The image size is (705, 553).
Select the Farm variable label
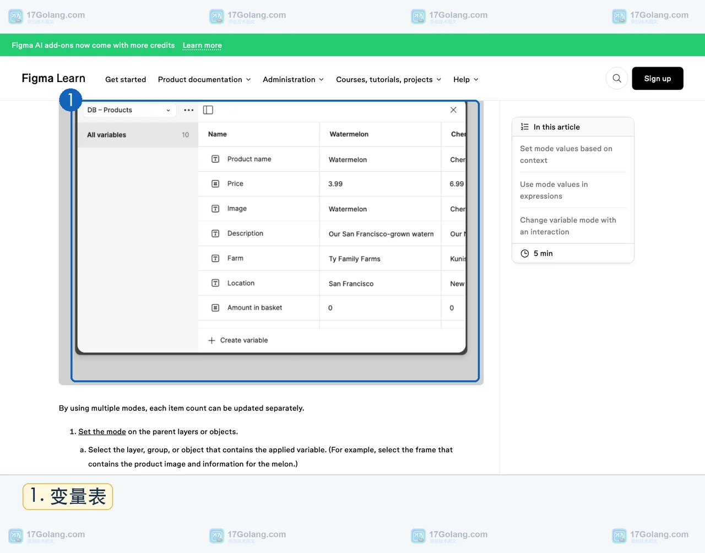click(235, 258)
